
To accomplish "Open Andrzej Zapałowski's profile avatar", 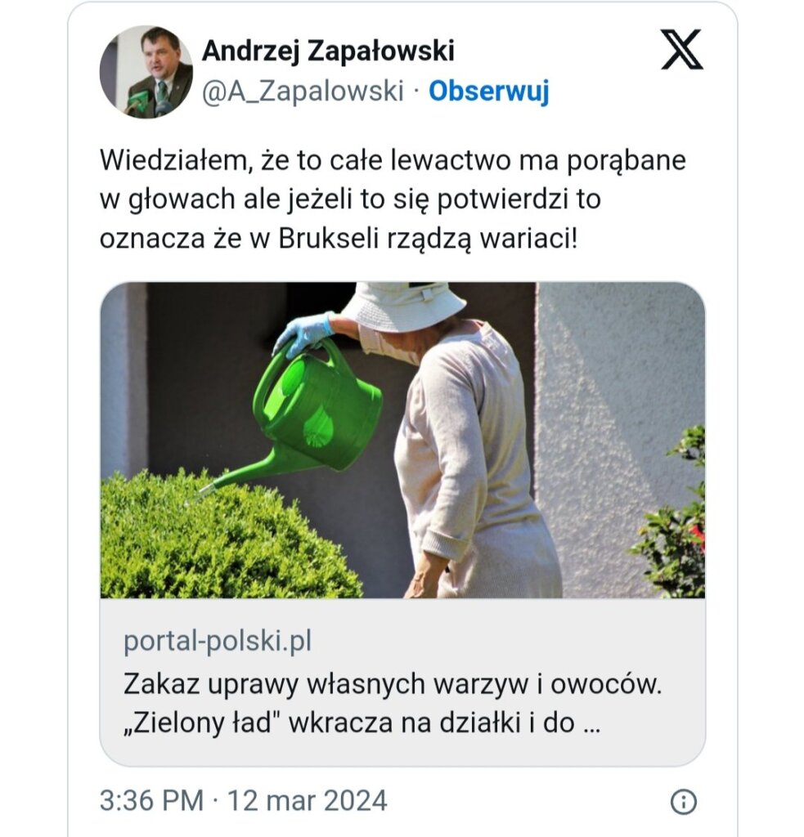I will point(146,72).
